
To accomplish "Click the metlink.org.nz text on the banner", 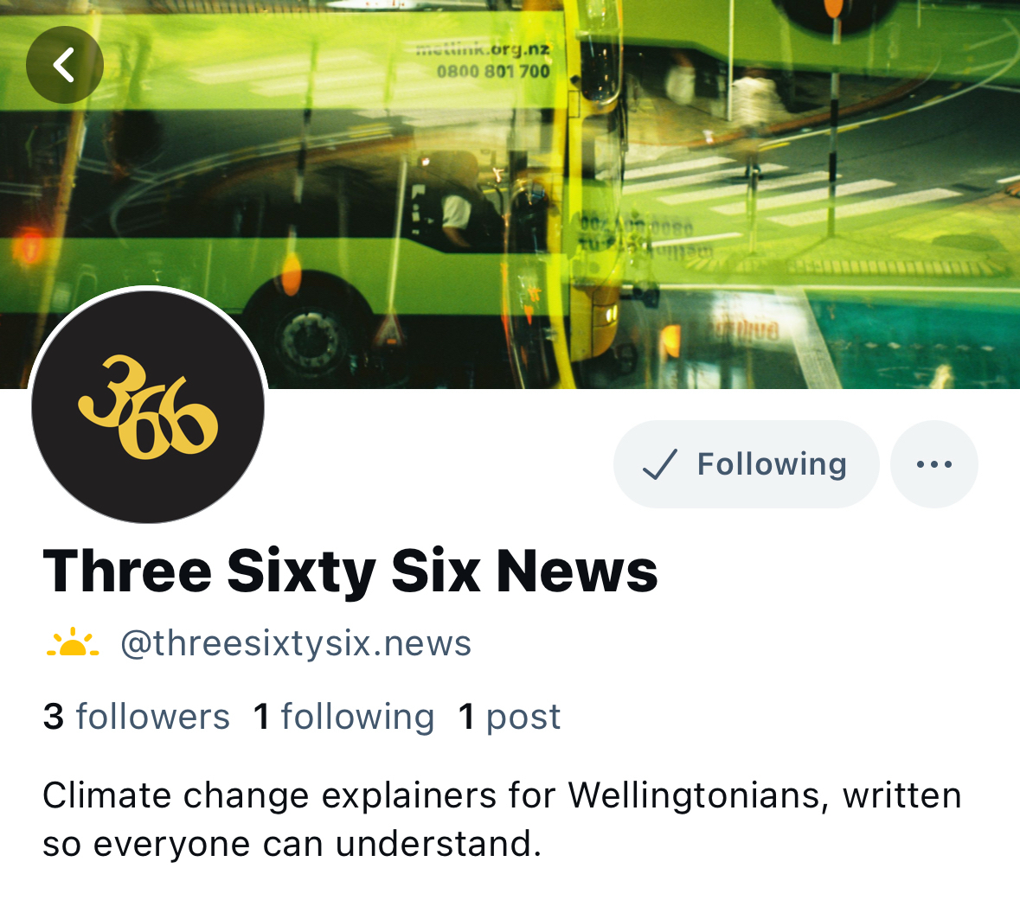I will click(483, 48).
